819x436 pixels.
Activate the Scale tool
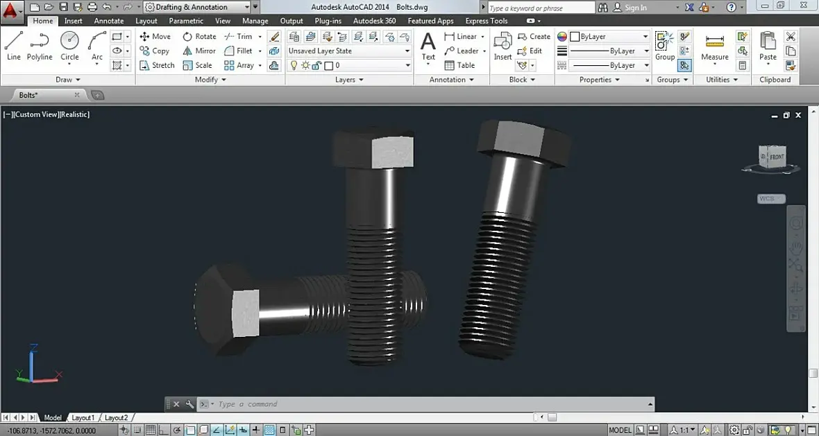[197, 65]
